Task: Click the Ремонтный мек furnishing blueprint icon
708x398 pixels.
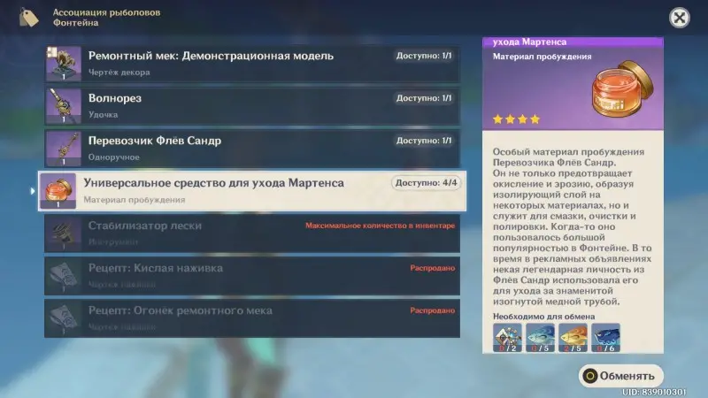Action: tap(63, 64)
